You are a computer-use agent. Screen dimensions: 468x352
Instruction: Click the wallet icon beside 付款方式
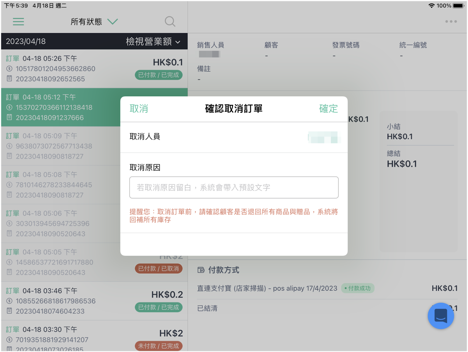pyautogui.click(x=201, y=270)
